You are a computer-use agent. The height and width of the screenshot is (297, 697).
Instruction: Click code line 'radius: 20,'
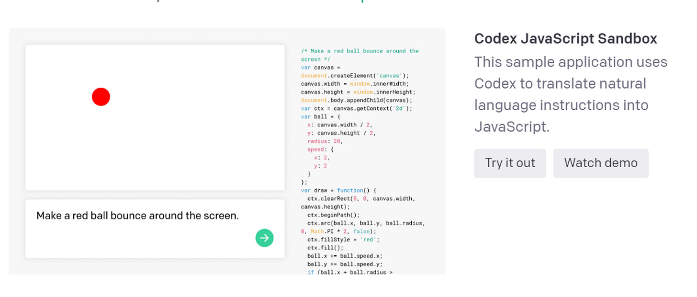(x=326, y=141)
